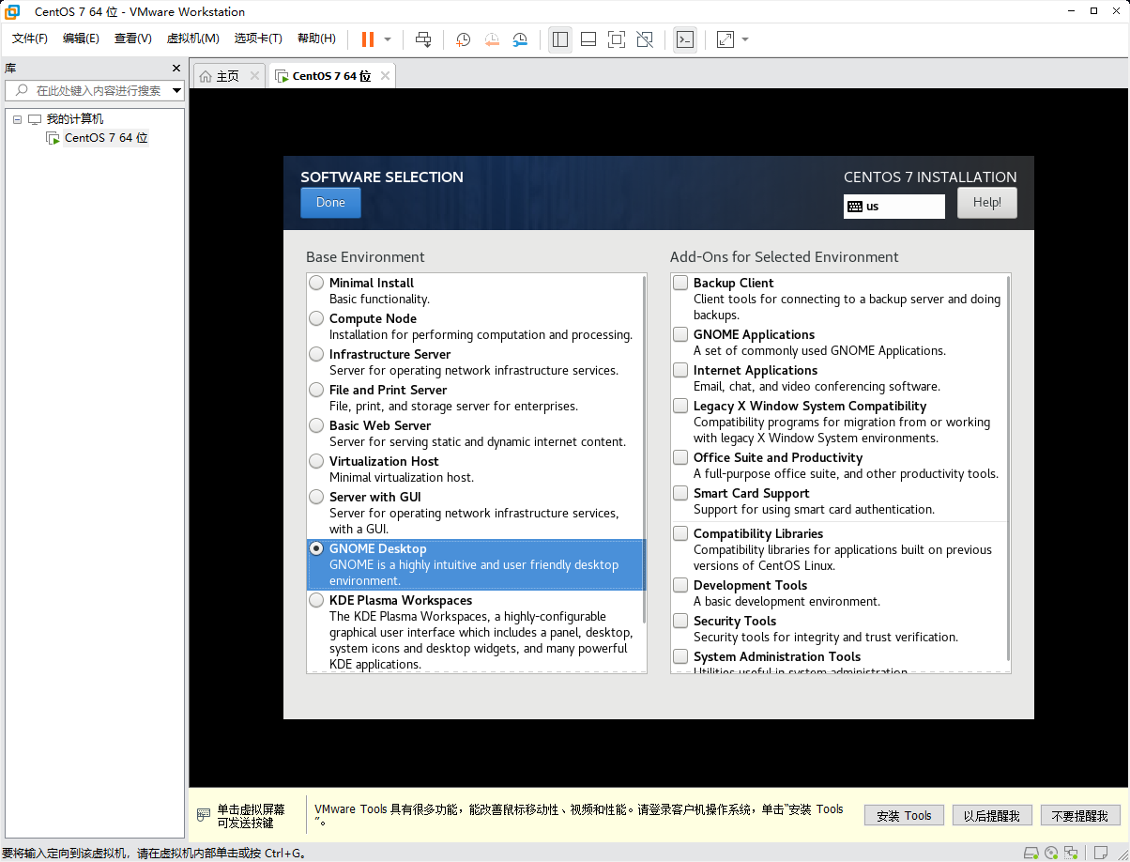Click the Add-Ons list scrollbar
Screen dimensions: 1130x862
[x=1008, y=468]
